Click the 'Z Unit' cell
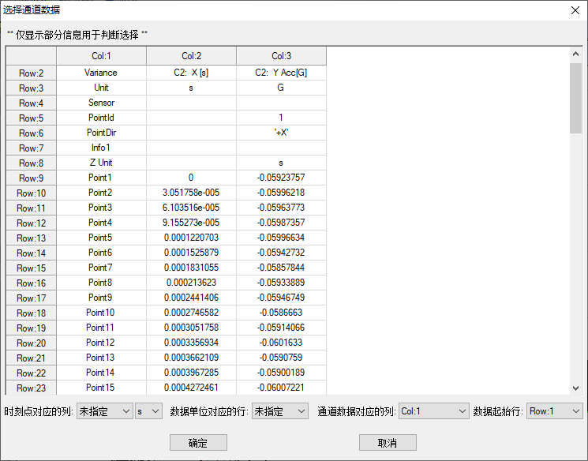This screenshot has width=588, height=461. (101, 163)
